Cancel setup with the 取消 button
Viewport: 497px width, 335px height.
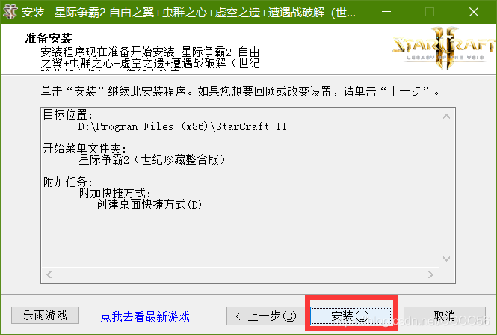coord(445,316)
